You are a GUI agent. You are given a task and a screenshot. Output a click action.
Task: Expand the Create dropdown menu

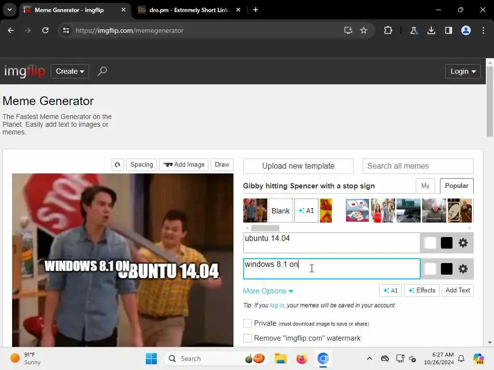pos(70,71)
